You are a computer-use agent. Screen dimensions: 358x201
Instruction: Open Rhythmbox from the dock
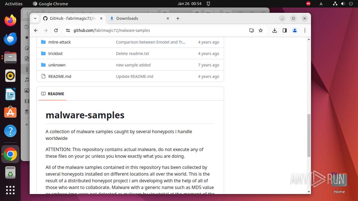pyautogui.click(x=10, y=76)
